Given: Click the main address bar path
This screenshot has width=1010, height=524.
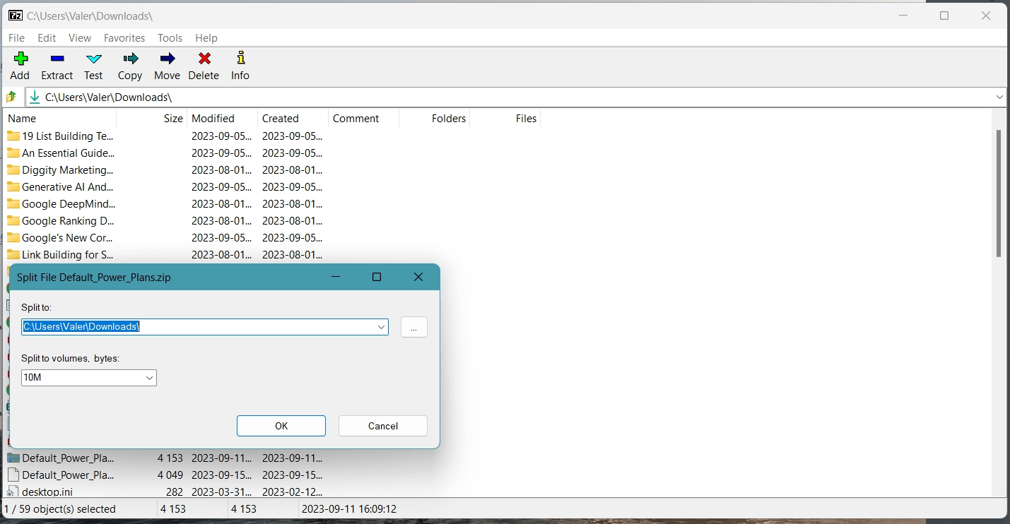Looking at the screenshot, I should pyautogui.click(x=108, y=97).
